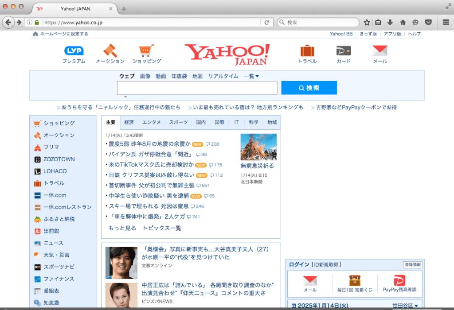
Task: Open the Pocket icon in toolbar
Action: point(428,22)
